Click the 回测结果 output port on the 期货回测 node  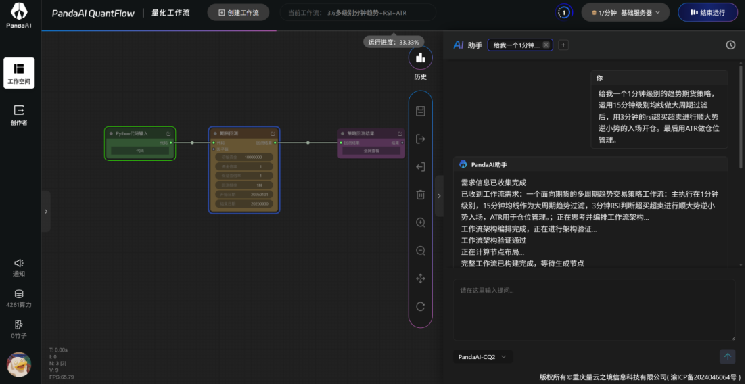pos(275,142)
